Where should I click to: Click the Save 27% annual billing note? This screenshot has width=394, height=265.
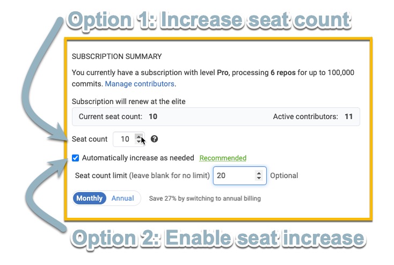point(205,198)
